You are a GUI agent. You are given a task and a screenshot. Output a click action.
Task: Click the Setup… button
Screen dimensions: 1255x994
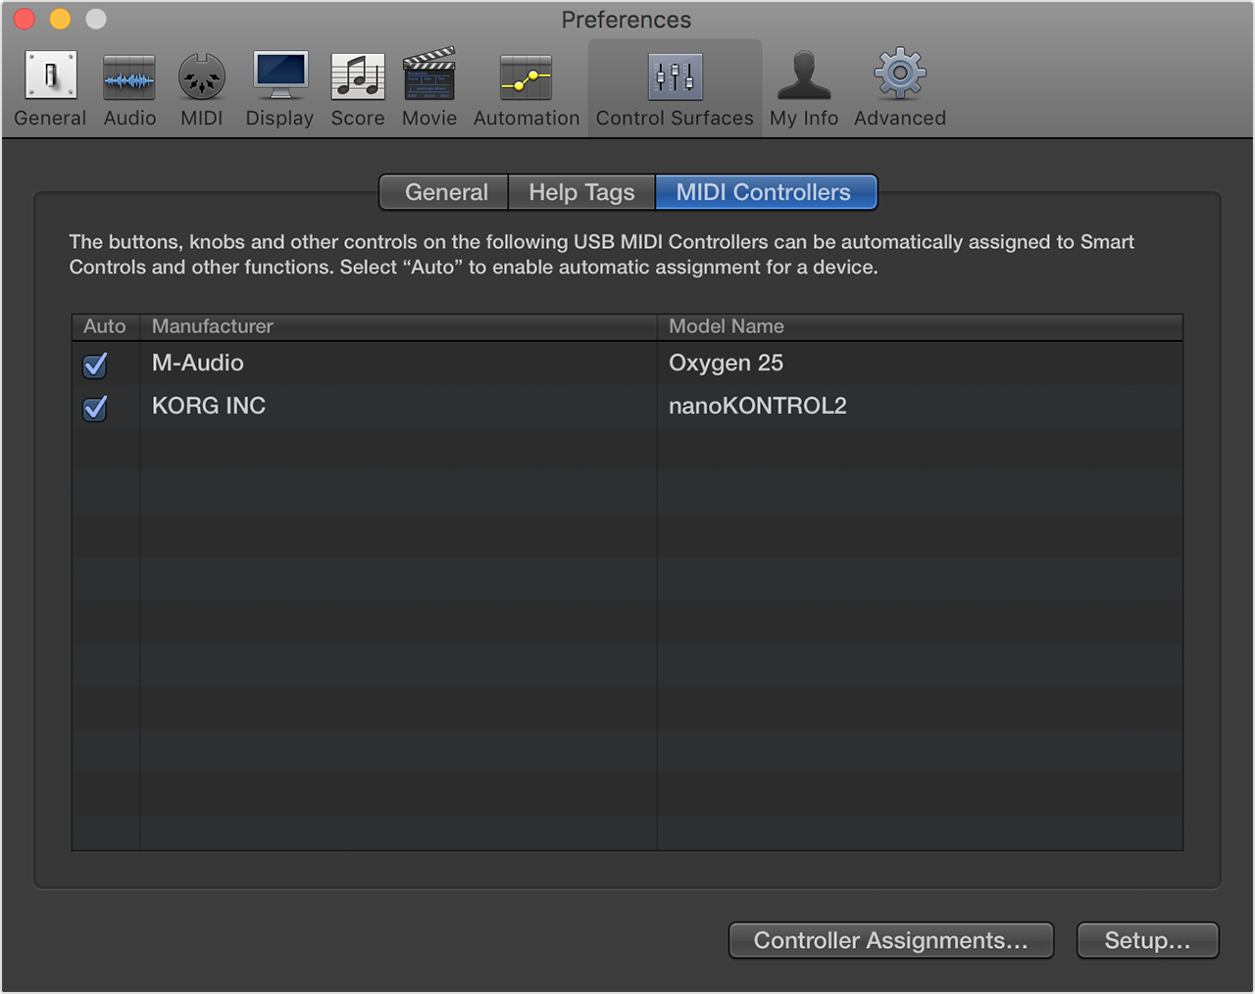(x=1147, y=940)
